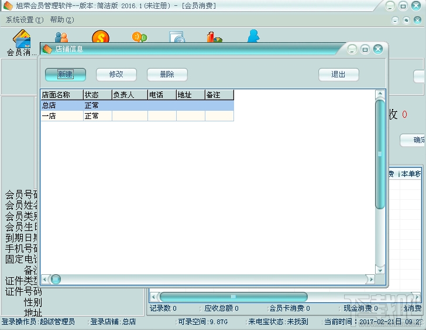Click the 备注 column header
The height and width of the screenshot is (330, 426).
[219, 95]
